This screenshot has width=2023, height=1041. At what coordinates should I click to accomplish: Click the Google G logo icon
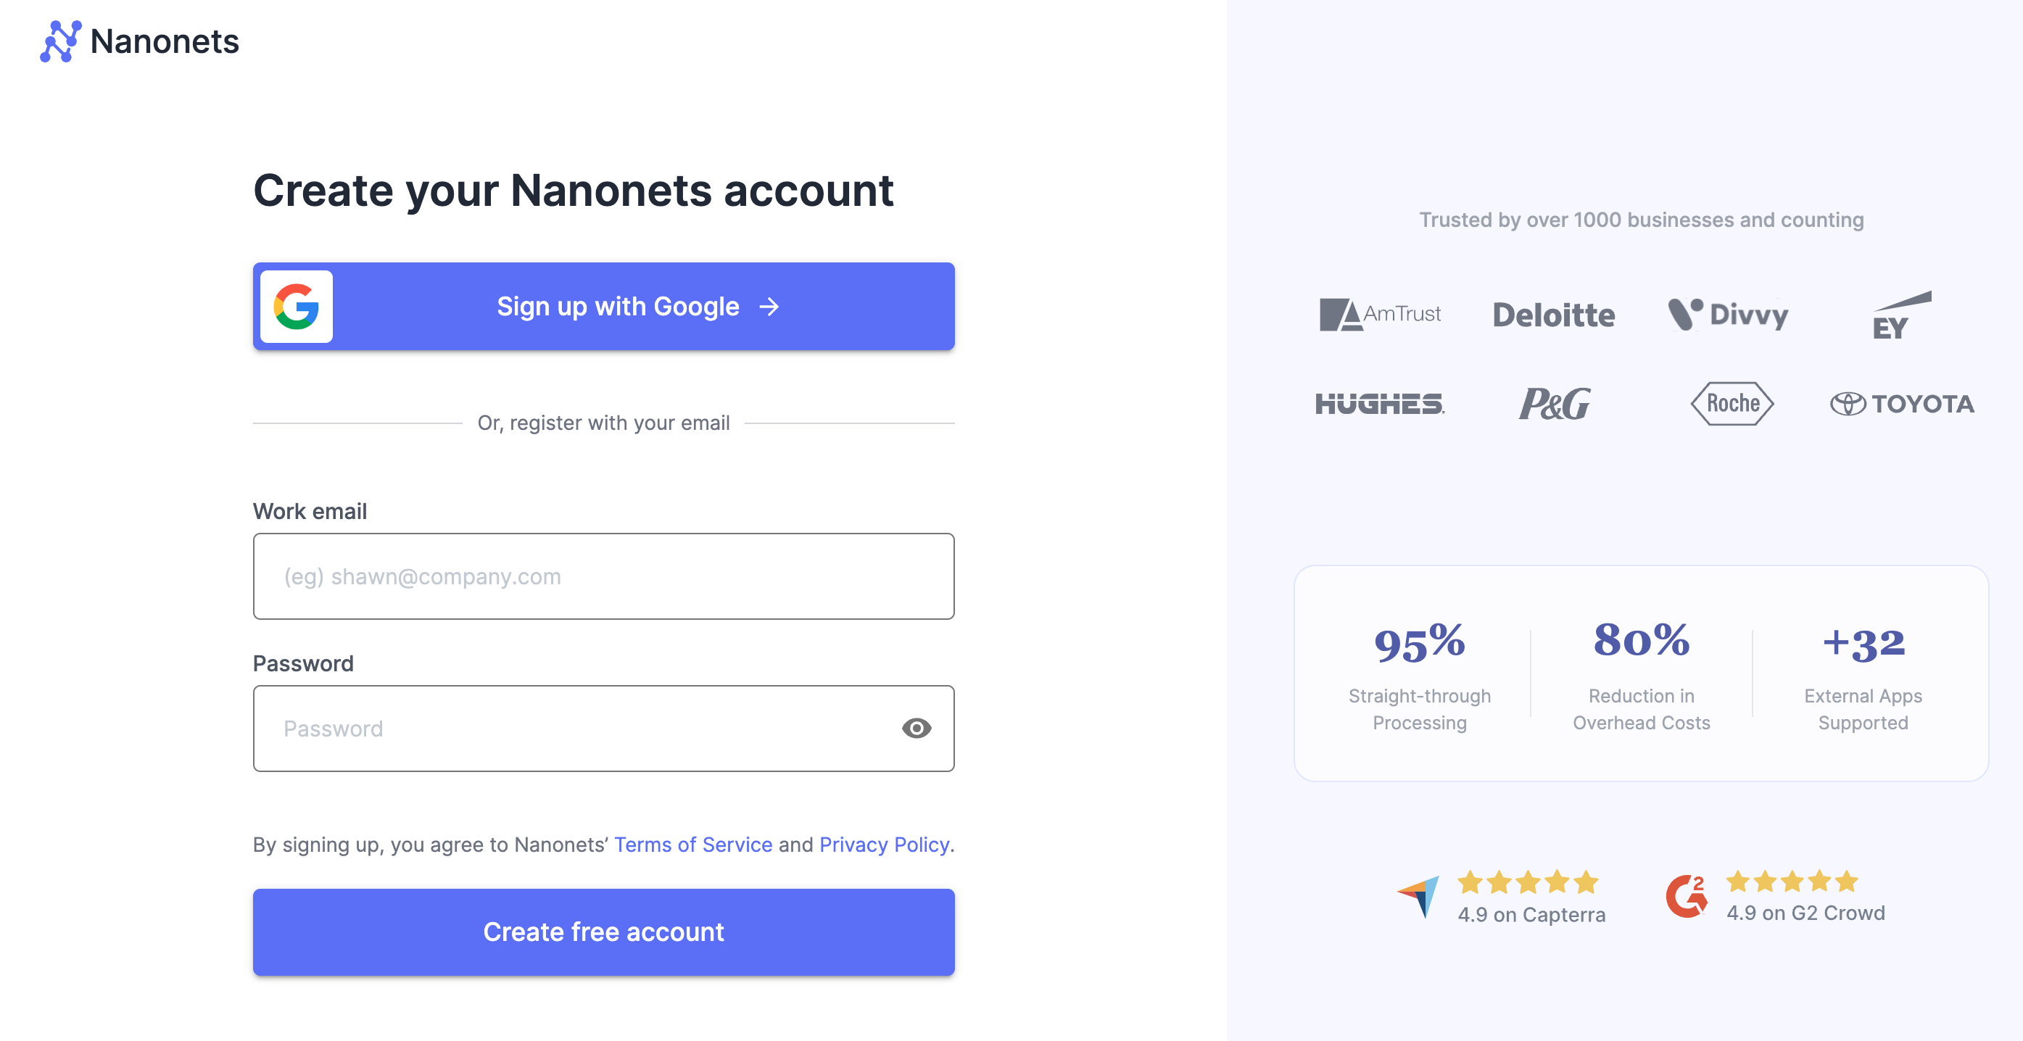click(x=296, y=307)
